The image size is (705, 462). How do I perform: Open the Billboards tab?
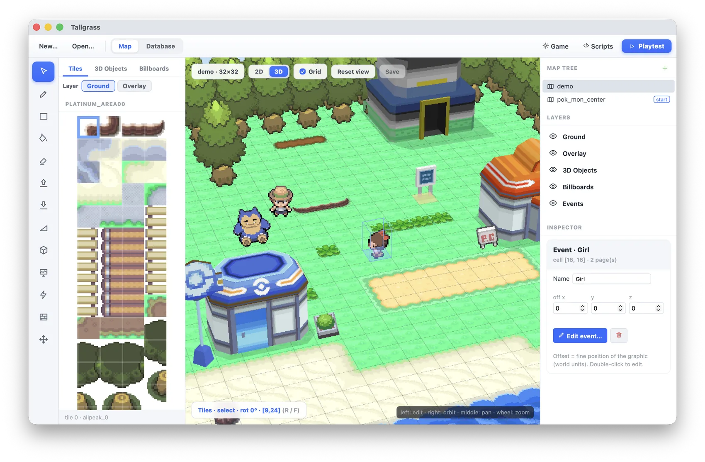point(154,68)
